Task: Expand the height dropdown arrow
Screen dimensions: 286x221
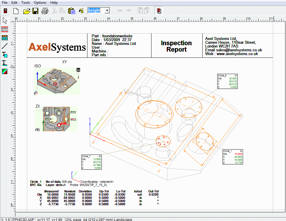Action: point(107,11)
